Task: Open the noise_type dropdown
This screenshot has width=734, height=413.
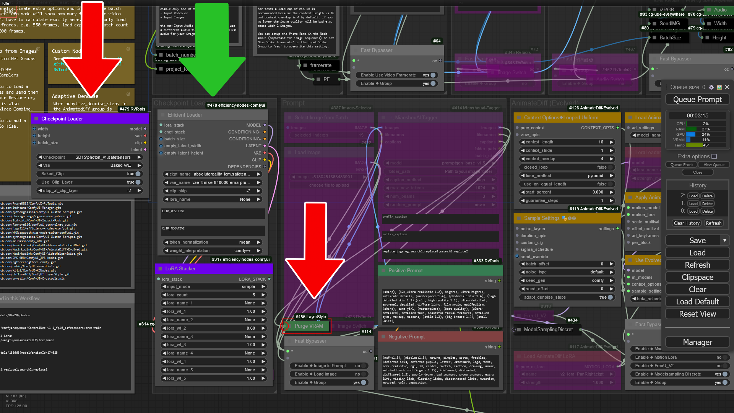Action: point(567,272)
